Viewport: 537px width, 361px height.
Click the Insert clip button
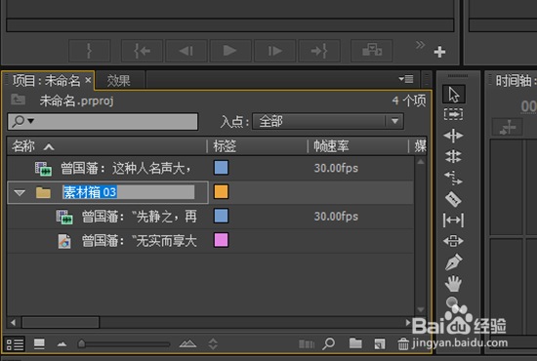coord(372,51)
